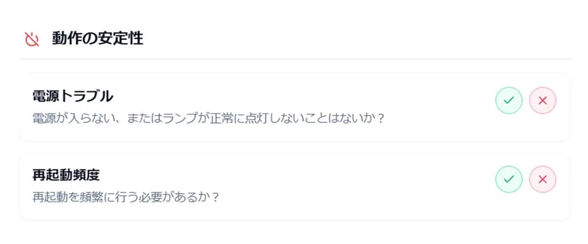Click the 再起動頻度 card background
Screen dimensions: 588x244
[294, 186]
